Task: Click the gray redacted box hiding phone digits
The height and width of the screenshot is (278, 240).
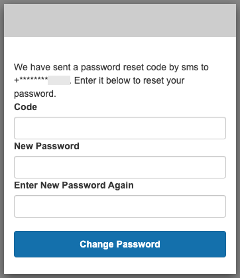Action: click(x=59, y=80)
